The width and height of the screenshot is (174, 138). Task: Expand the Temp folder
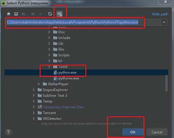click(34, 101)
